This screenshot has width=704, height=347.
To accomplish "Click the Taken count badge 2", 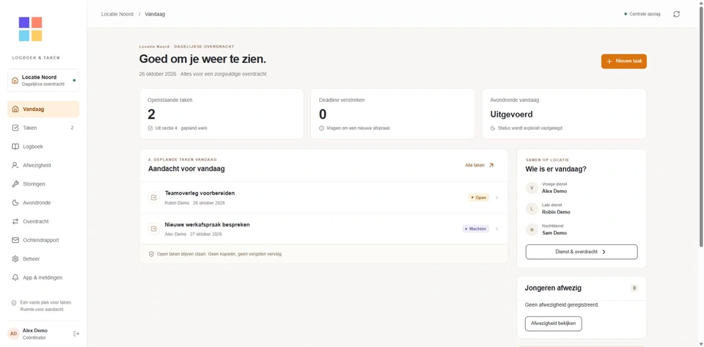I will (72, 128).
